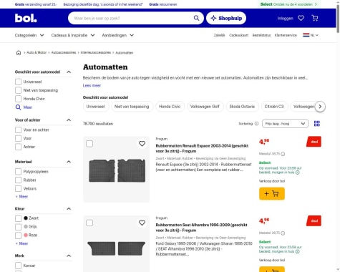
Task: Enable Voor en achter filter
Action: coord(18,130)
